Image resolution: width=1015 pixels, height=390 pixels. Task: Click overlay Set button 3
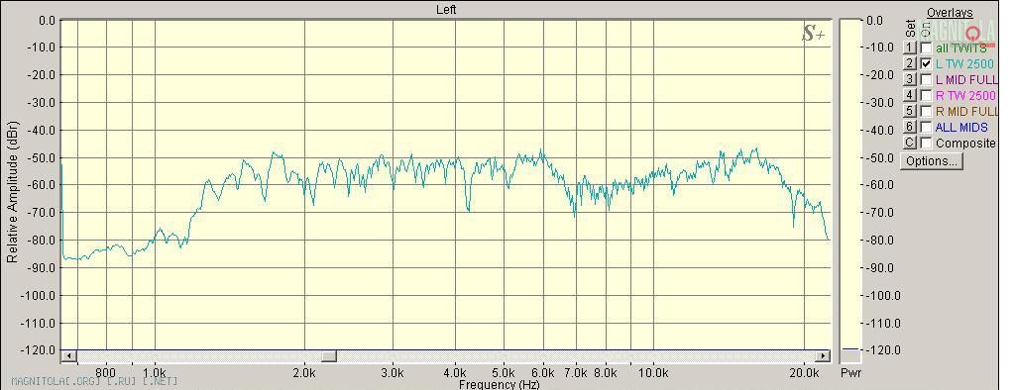point(910,79)
